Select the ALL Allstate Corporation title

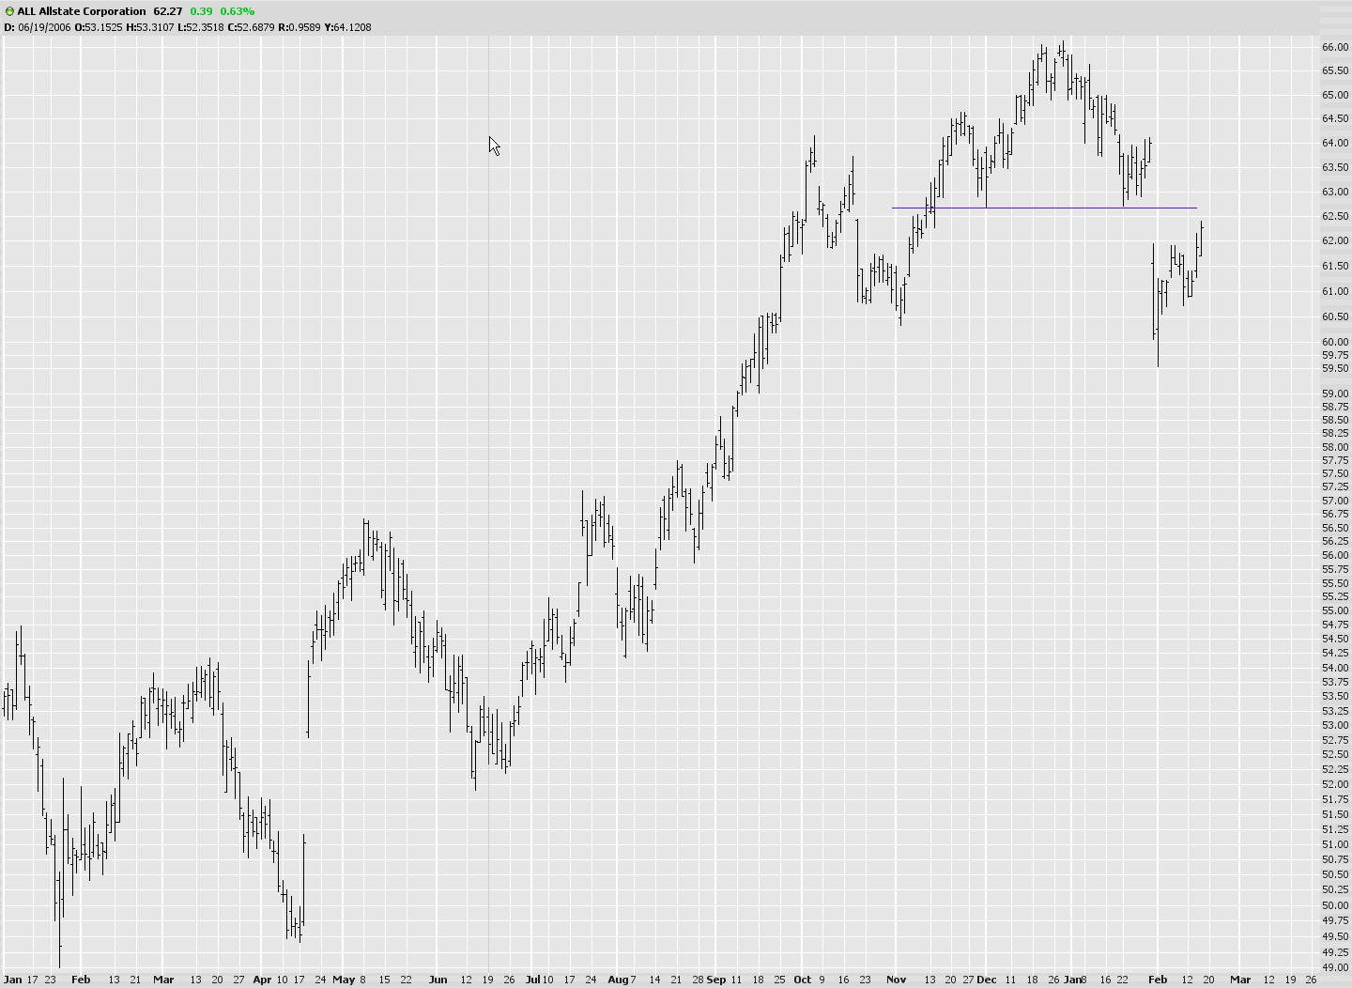82,11
